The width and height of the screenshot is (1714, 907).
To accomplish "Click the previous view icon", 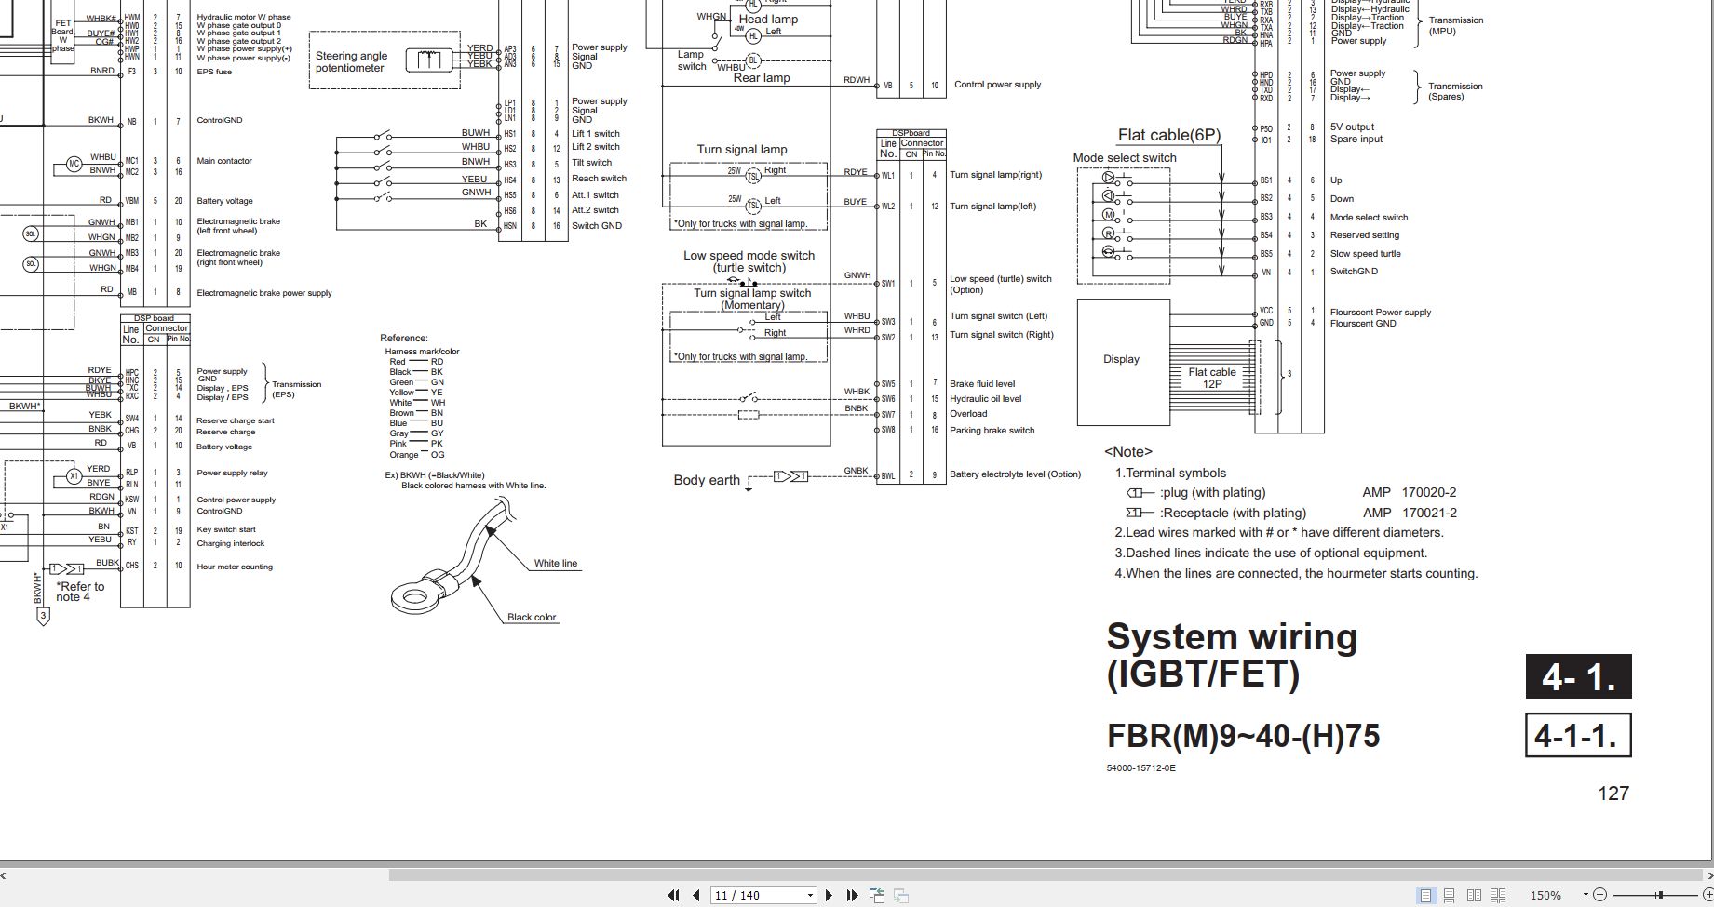I will click(877, 895).
